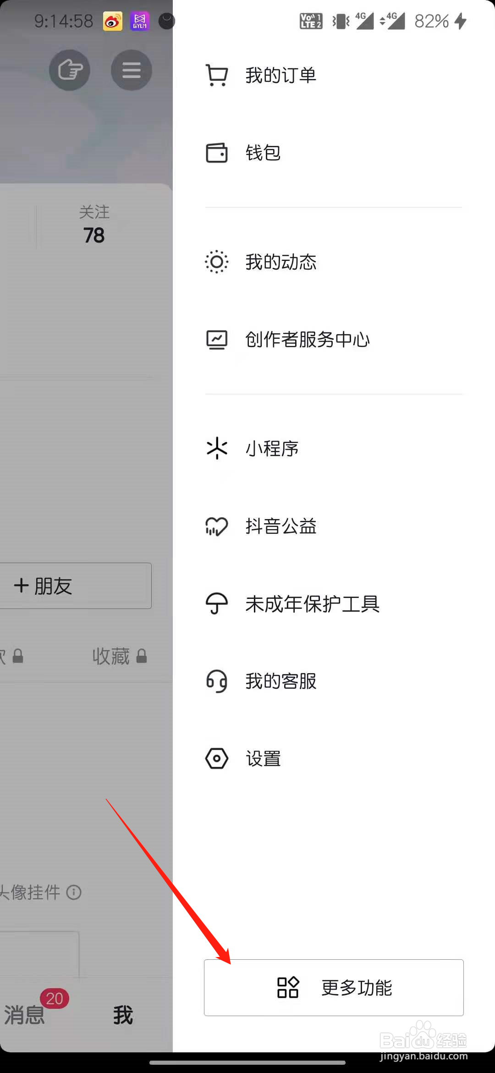
Task: Open 我的订单 shopping cart icon
Action: click(x=216, y=75)
